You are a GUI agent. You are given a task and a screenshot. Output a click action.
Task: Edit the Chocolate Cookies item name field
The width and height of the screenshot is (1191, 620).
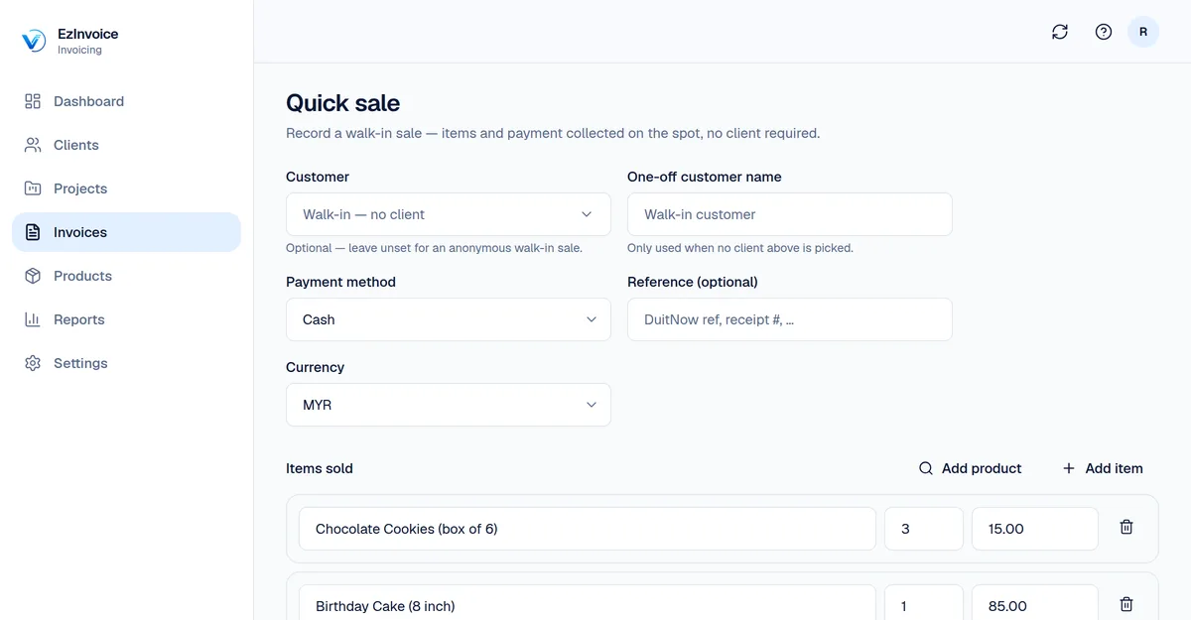pos(588,529)
